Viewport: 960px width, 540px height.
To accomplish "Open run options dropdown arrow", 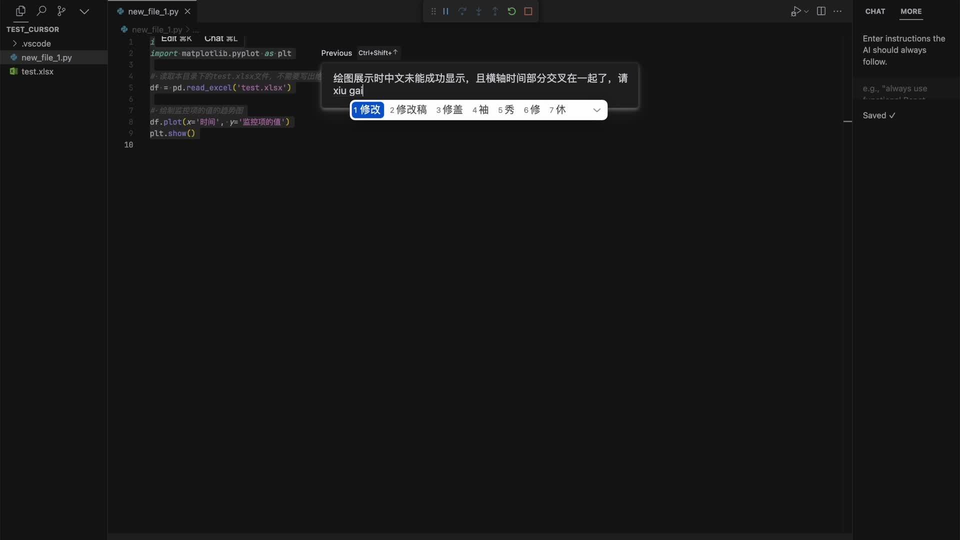I will click(x=806, y=11).
